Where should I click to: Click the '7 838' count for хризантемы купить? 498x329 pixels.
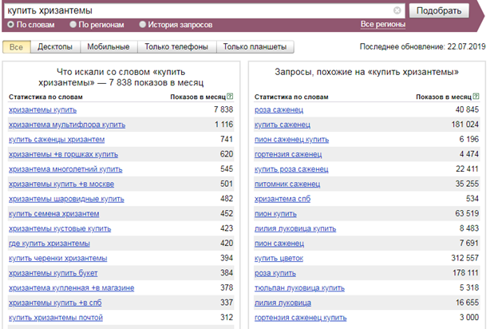223,109
